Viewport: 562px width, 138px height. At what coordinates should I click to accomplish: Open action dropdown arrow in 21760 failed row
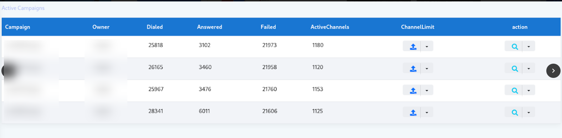tap(529, 90)
